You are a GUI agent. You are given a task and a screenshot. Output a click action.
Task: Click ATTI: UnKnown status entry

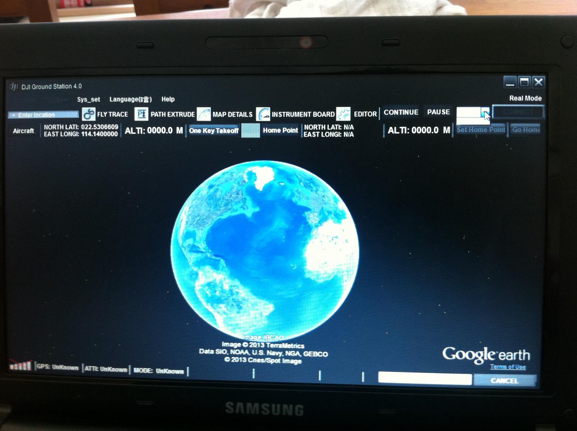(x=106, y=369)
